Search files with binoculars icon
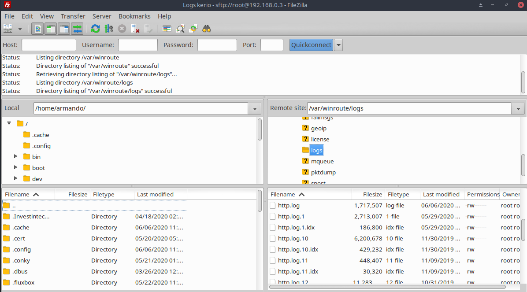Viewport: 527px width, 292px height. 206,29
